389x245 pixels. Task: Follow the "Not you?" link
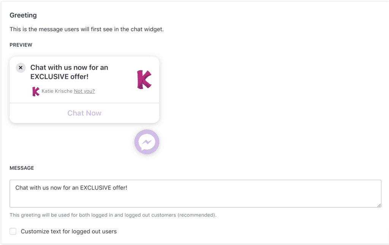[x=84, y=91]
